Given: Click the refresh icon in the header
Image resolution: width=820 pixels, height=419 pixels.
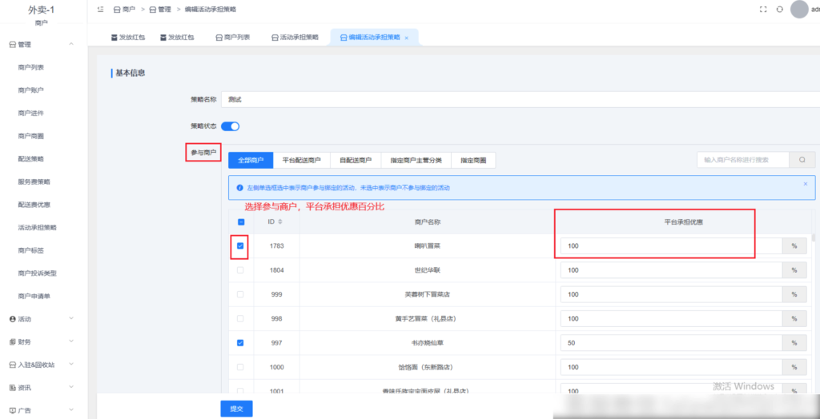Looking at the screenshot, I should (x=779, y=9).
